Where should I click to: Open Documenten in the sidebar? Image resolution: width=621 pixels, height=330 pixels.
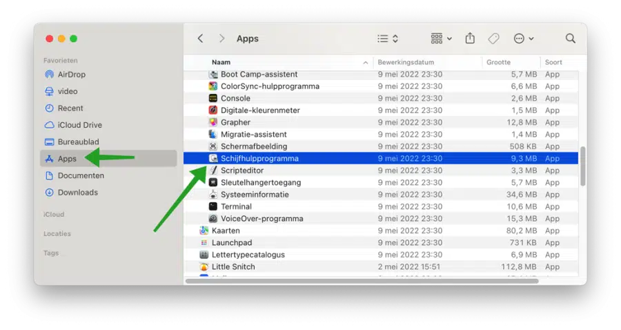(x=108, y=175)
